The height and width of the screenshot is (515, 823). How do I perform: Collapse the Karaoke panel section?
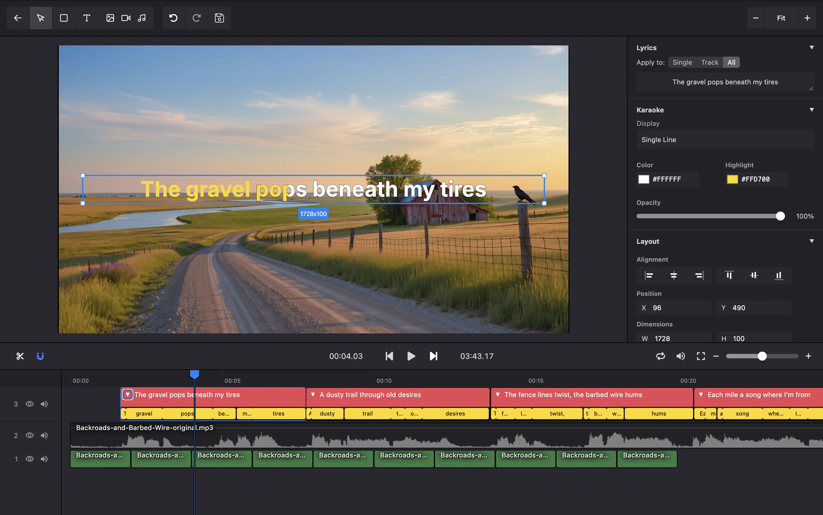coord(812,110)
